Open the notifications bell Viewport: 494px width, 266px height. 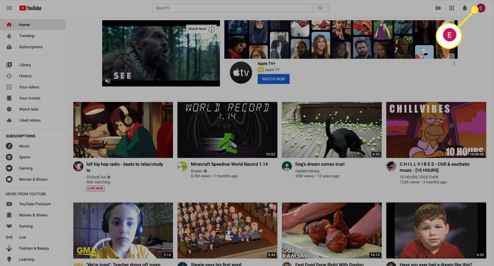click(x=465, y=8)
